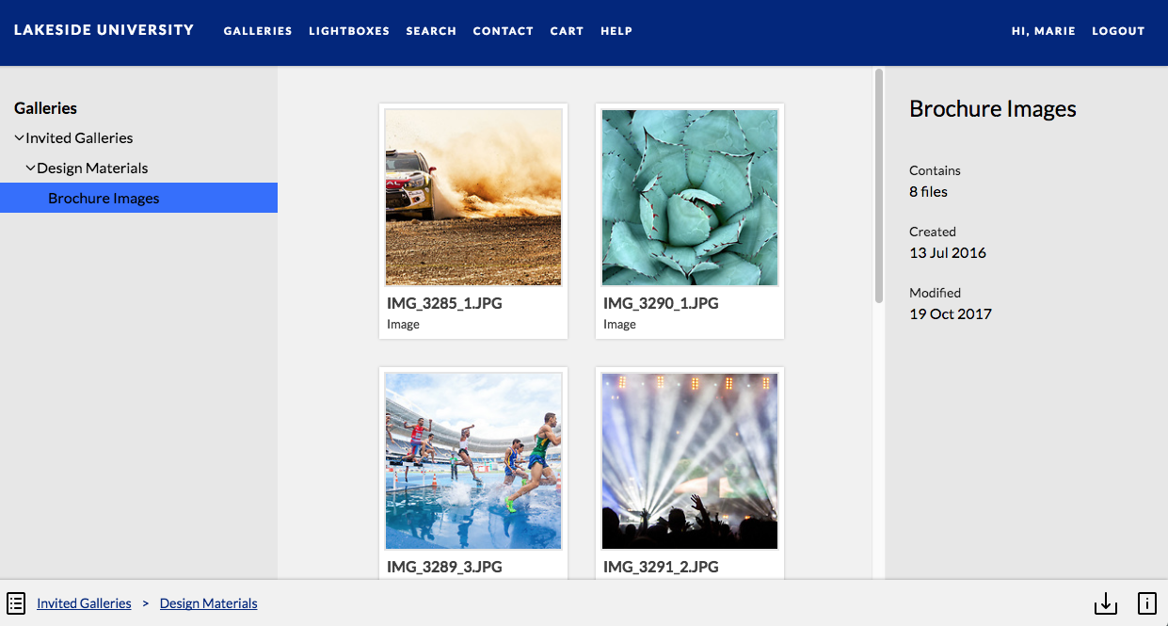The width and height of the screenshot is (1168, 626).
Task: Open the Galleries menu item
Action: pyautogui.click(x=258, y=31)
